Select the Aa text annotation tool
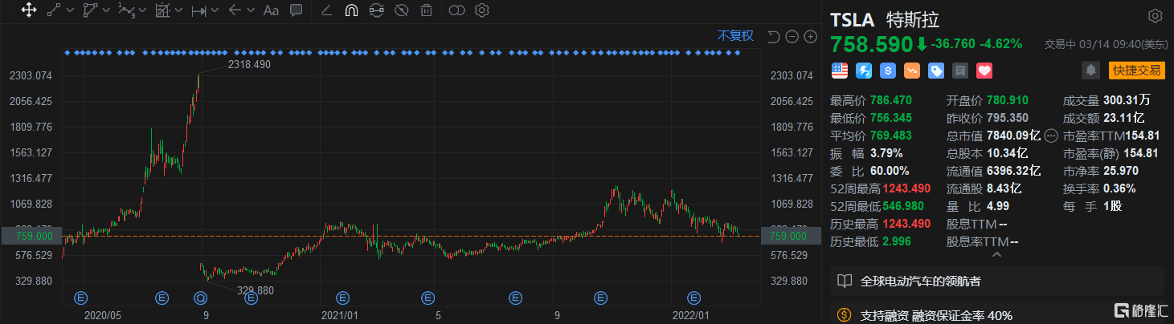This screenshot has height=324, width=1174. click(272, 10)
